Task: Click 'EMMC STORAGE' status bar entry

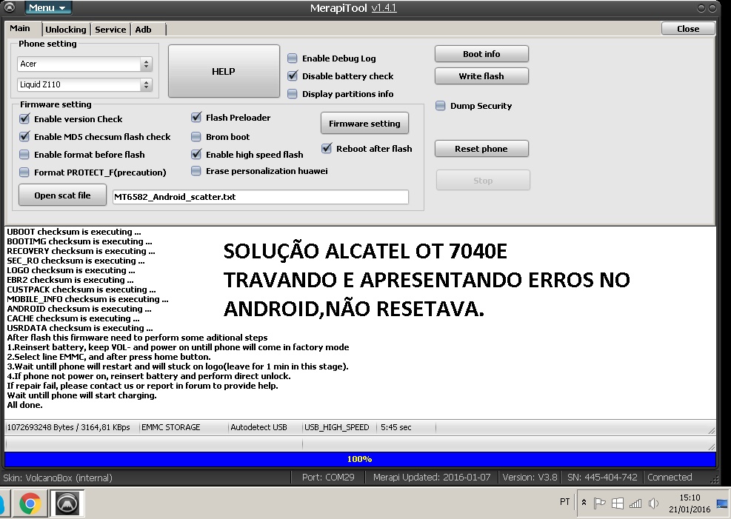Action: [x=170, y=427]
